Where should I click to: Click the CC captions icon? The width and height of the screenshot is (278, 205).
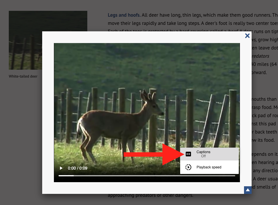[188, 154]
